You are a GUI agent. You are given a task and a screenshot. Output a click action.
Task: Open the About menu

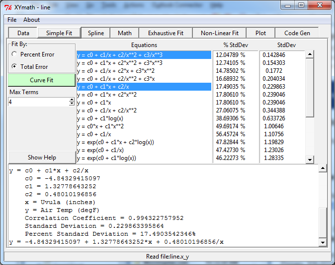tap(31, 20)
